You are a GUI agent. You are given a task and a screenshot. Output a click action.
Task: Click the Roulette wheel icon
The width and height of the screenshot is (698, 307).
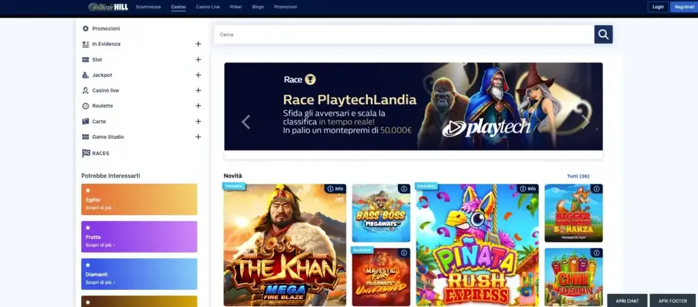(85, 106)
